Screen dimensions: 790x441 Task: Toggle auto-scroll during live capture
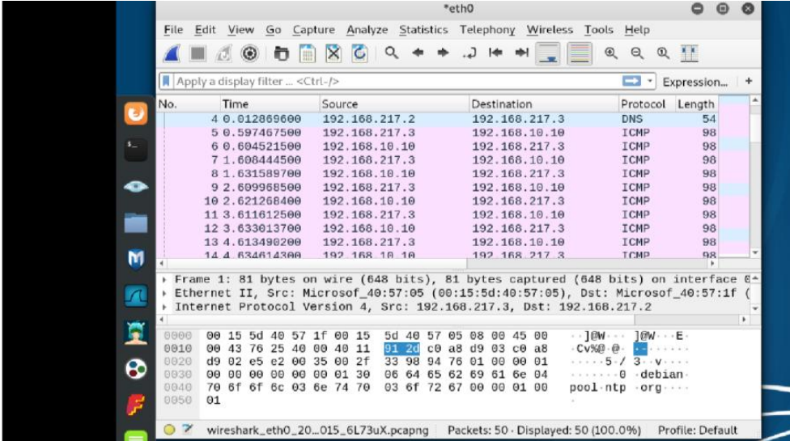pos(549,53)
